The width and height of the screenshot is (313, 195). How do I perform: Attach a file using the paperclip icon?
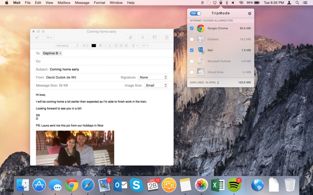tap(131, 37)
